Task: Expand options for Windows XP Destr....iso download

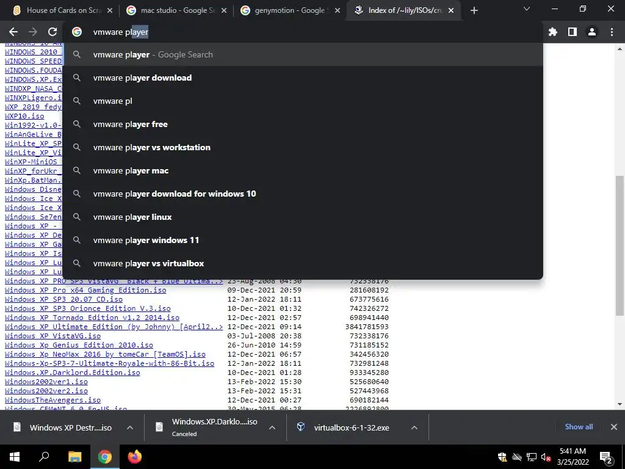Action: click(x=130, y=427)
